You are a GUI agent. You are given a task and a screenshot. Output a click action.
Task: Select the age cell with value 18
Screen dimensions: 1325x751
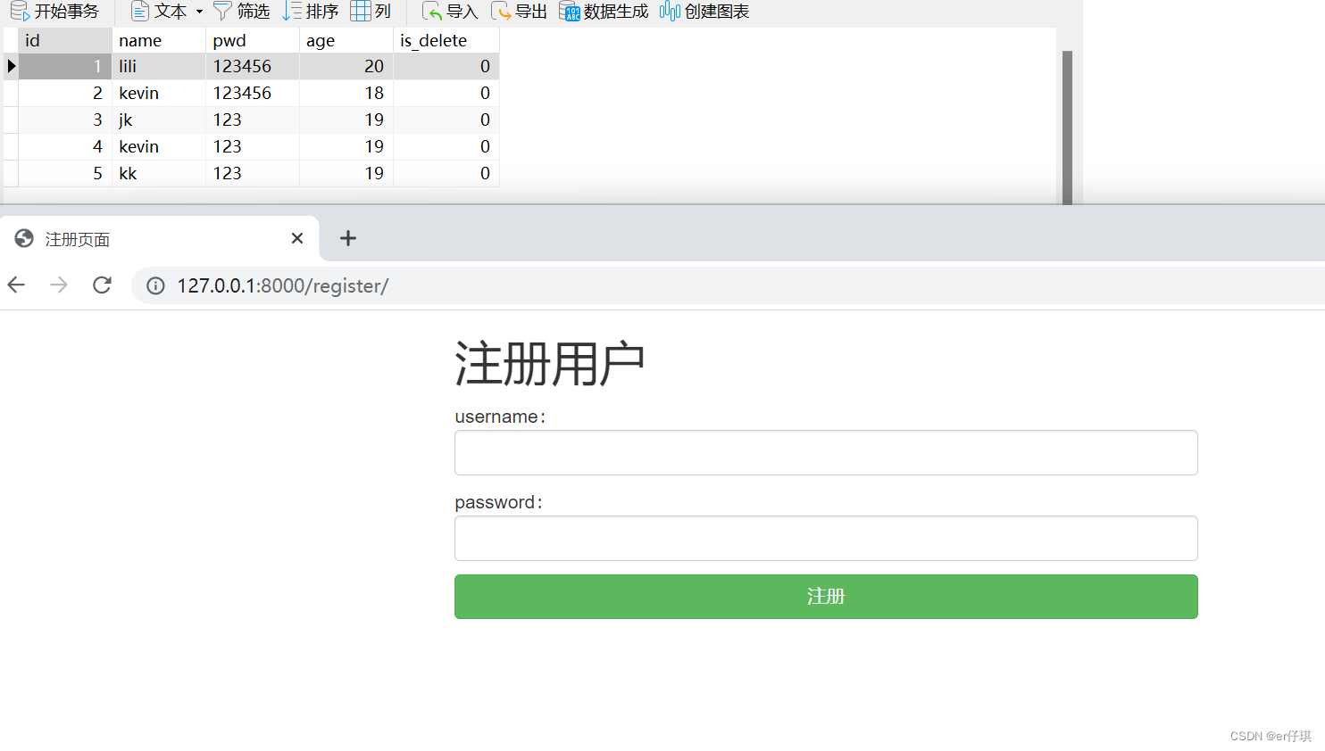coord(346,93)
